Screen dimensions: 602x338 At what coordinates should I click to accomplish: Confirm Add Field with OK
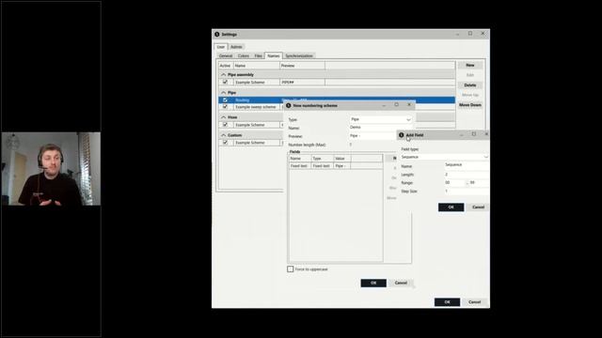[451, 207]
